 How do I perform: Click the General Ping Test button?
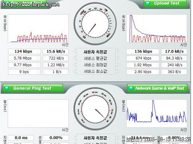point(33,88)
